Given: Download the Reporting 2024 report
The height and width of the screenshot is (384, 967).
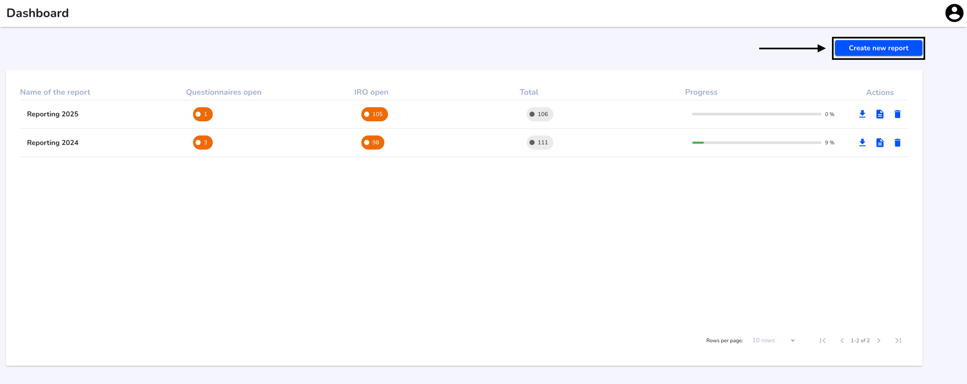Looking at the screenshot, I should click(x=862, y=143).
